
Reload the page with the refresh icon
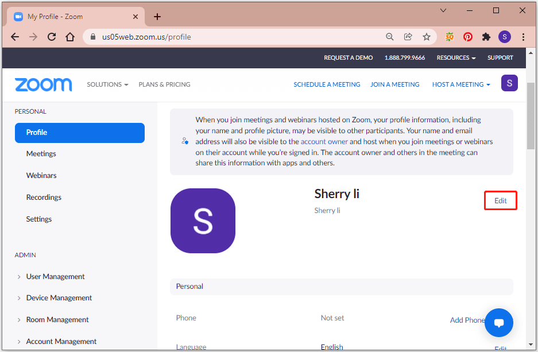pyautogui.click(x=52, y=36)
